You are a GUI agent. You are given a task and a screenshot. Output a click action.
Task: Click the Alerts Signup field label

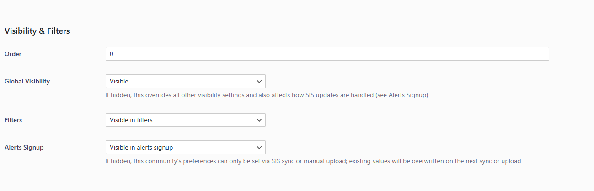tap(24, 147)
